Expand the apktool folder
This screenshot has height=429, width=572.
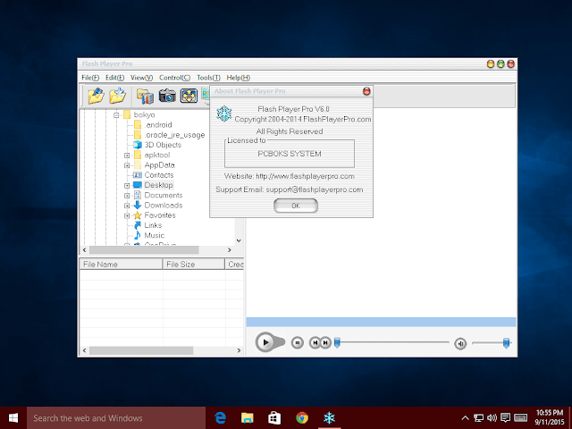[127, 156]
